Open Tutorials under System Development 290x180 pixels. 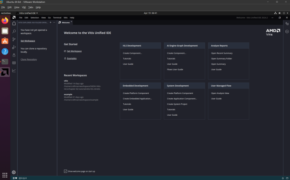pyautogui.click(x=171, y=109)
